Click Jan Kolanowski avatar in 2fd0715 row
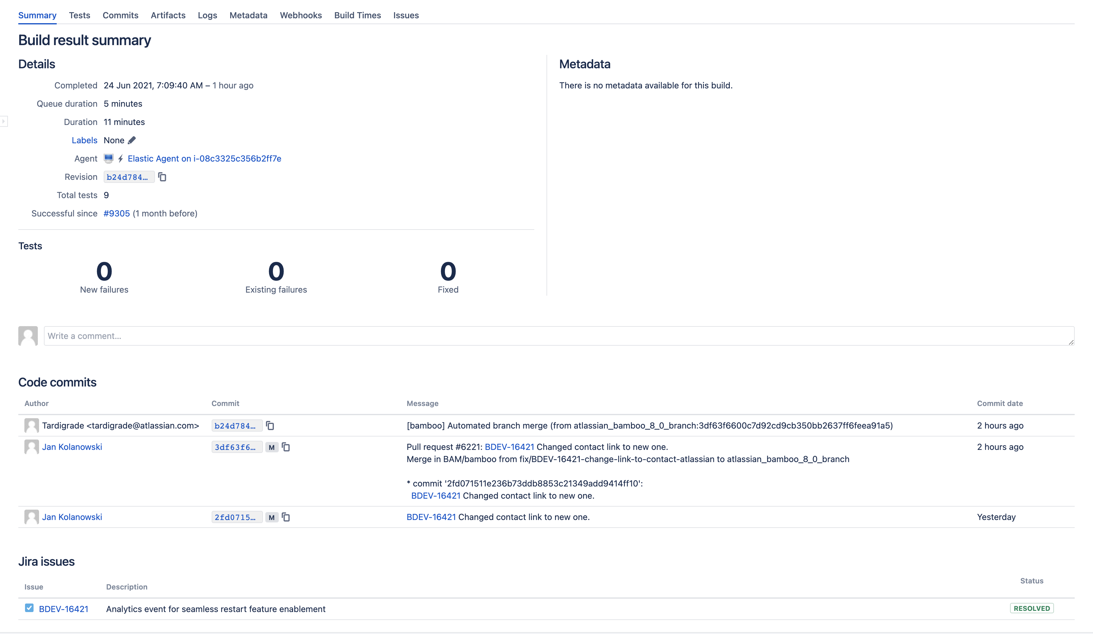 click(x=32, y=517)
